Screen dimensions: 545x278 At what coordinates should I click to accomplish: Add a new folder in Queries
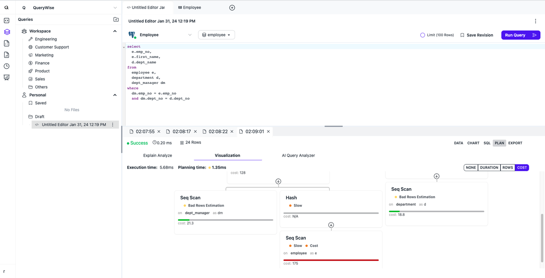point(116,19)
